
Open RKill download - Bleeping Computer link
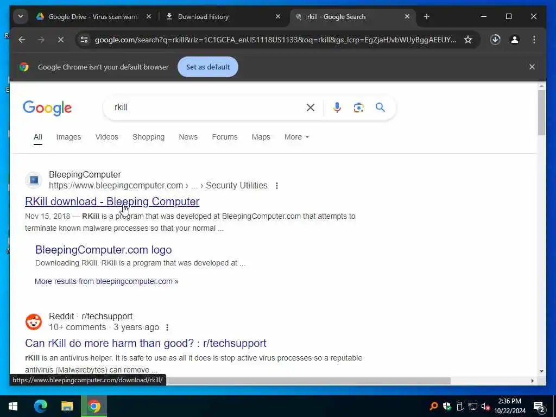pos(112,201)
